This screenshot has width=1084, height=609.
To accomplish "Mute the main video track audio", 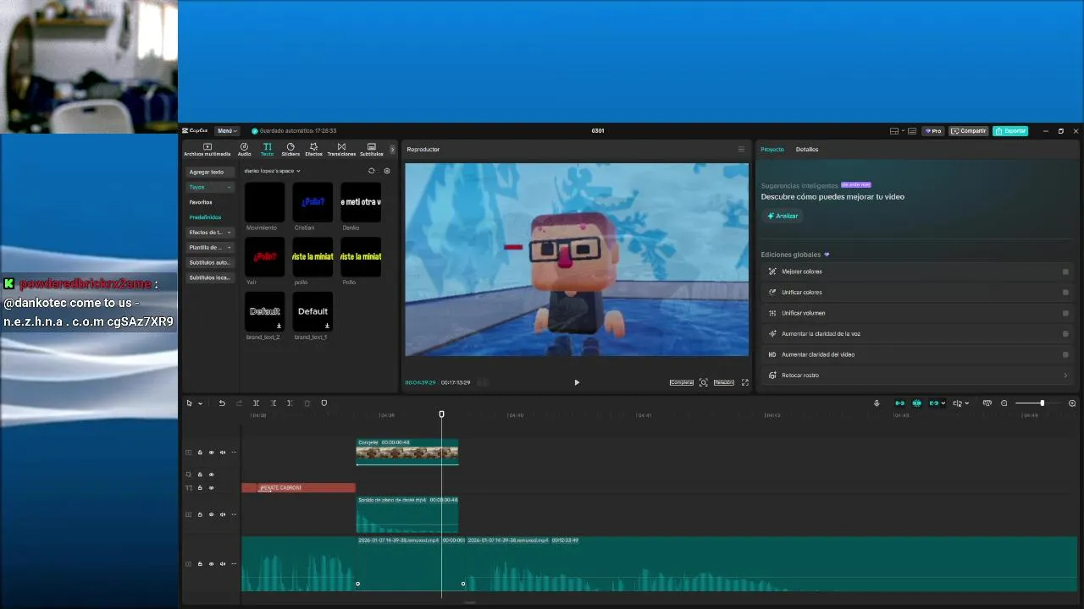I will click(223, 564).
